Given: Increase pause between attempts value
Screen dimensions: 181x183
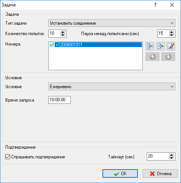Looking at the screenshot, I should (x=171, y=32).
